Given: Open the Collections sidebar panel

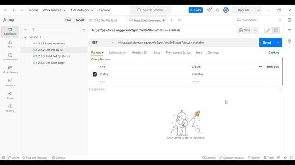Looking at the screenshot, I should point(10,32).
